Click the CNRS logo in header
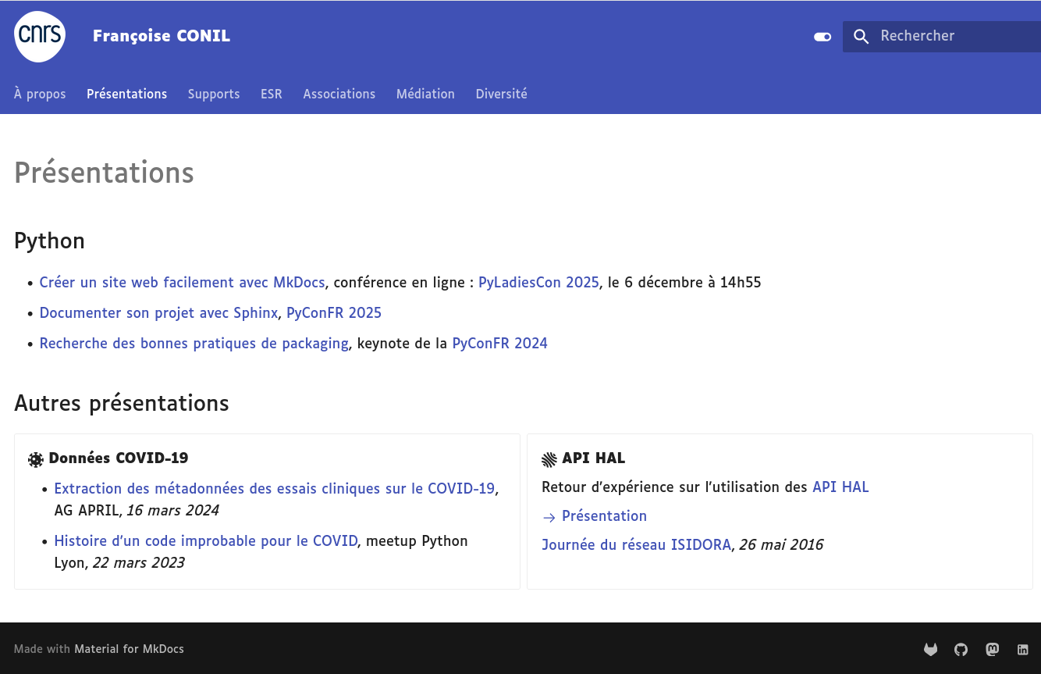Viewport: 1041px width, 674px height. click(40, 36)
